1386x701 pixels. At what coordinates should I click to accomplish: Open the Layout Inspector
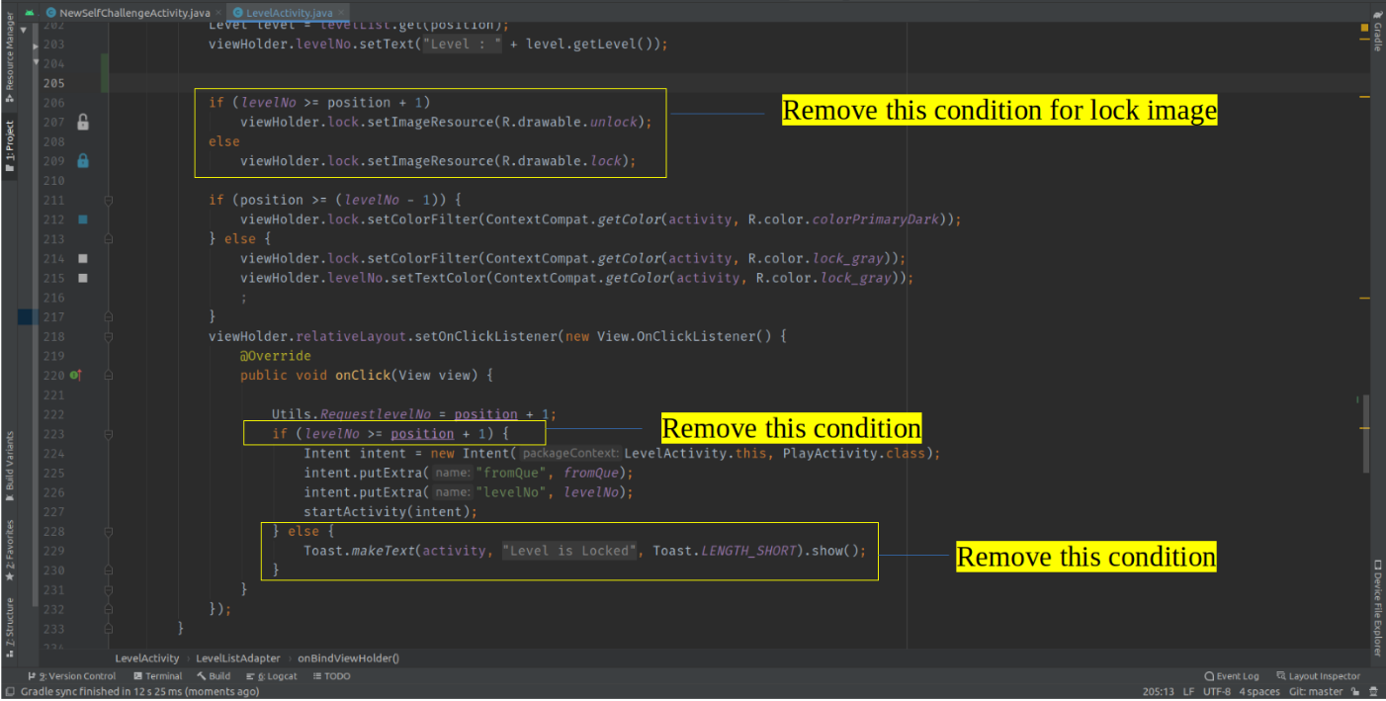(x=1318, y=676)
